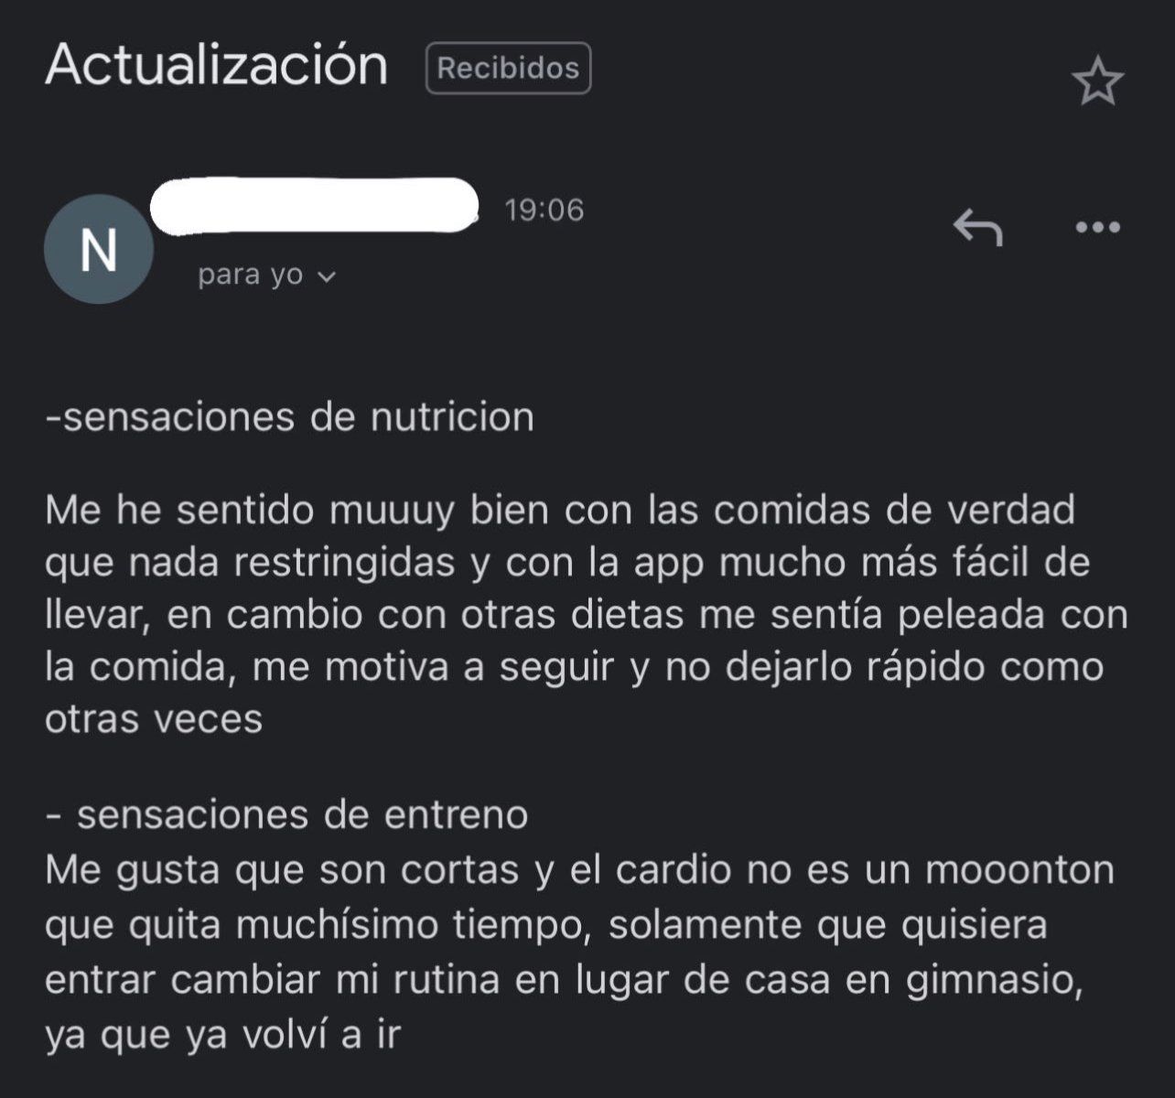Click the word "dietas" in the message
1175x1098 pixels.
tap(628, 614)
